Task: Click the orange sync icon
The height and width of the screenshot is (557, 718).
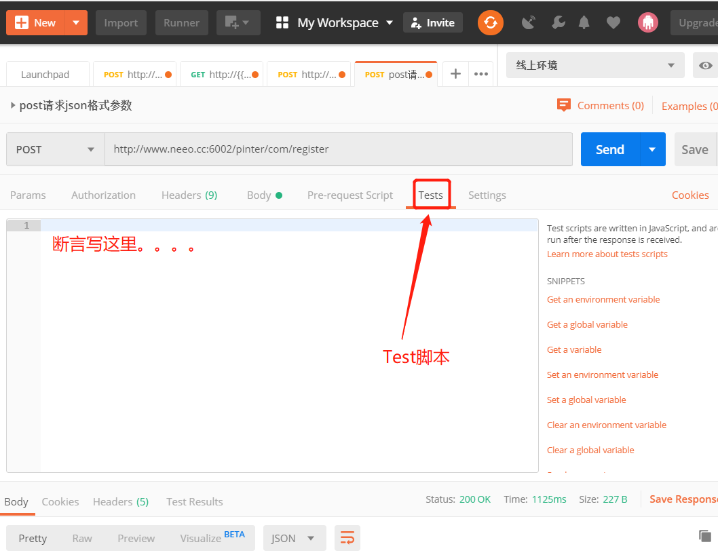Action: (x=491, y=22)
